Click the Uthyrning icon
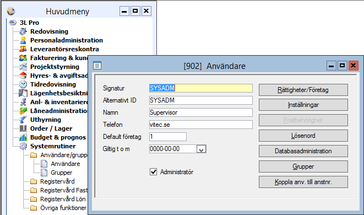364x215 pixels. pyautogui.click(x=23, y=120)
